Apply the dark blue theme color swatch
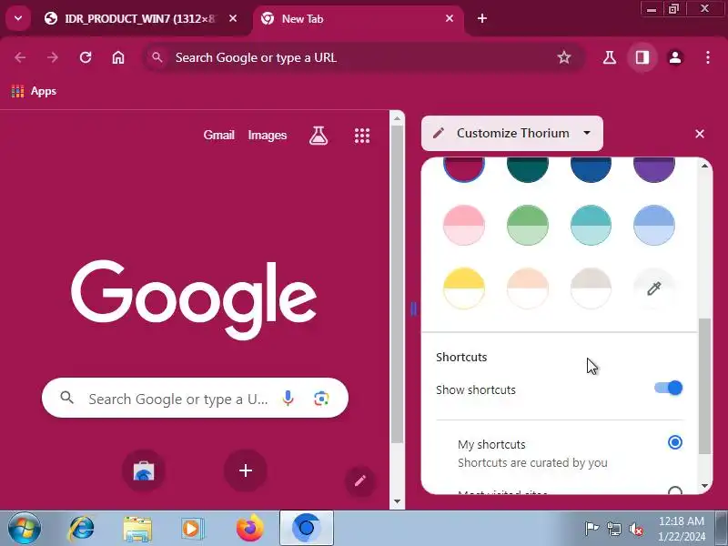This screenshot has height=546, width=728. [x=591, y=169]
